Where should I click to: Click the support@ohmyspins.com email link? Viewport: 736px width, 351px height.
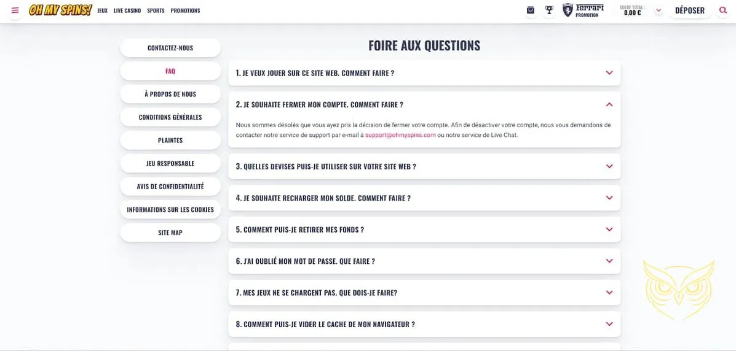[400, 135]
